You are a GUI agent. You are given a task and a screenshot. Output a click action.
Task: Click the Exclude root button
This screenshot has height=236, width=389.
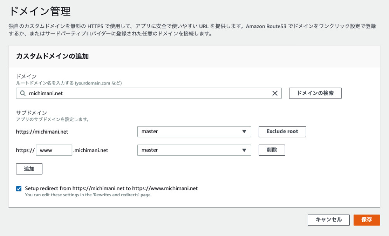click(282, 132)
